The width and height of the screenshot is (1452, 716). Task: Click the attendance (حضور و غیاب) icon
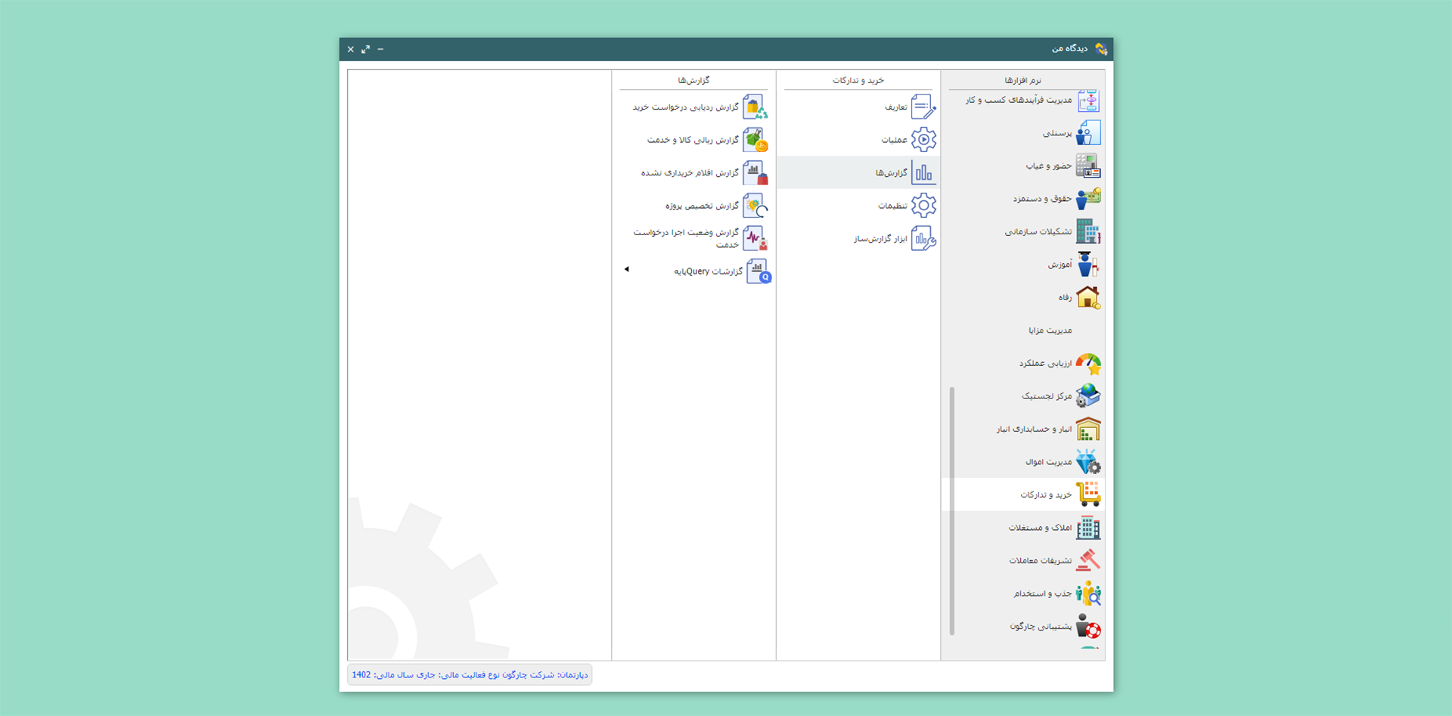coord(1087,166)
